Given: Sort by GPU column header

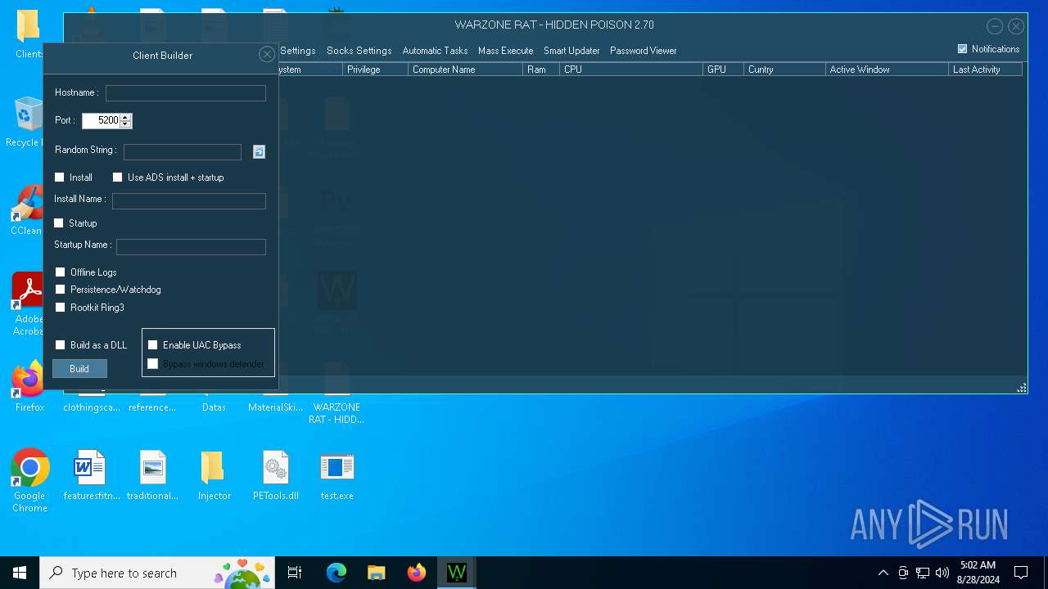Looking at the screenshot, I should click(x=723, y=70).
